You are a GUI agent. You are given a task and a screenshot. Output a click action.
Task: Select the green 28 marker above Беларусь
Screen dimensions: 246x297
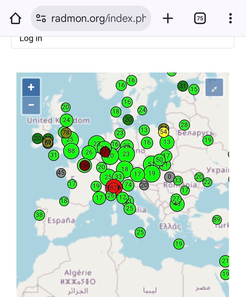coord(184,125)
